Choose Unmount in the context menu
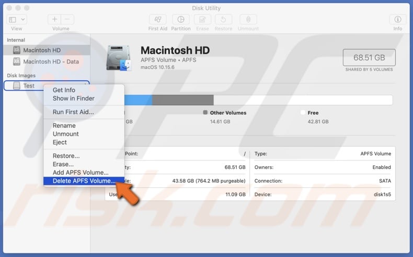413x257 pixels. tap(84, 134)
